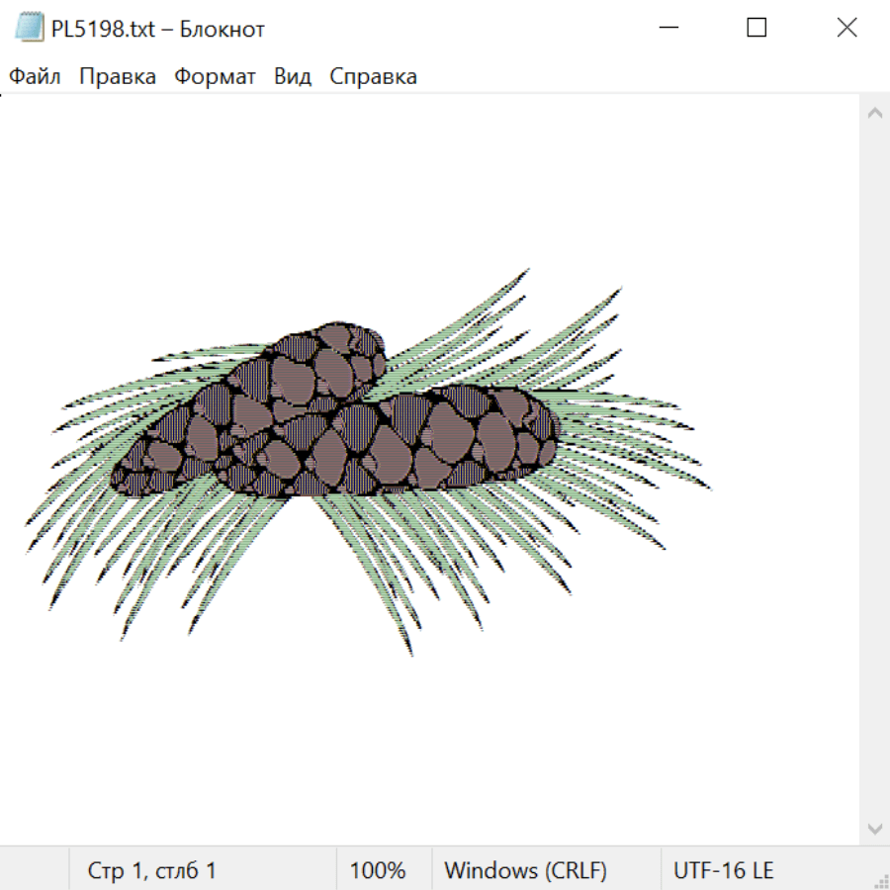Screen dimensions: 890x890
Task: Click the title text PL5198.txt – Блокнот
Action: tap(158, 29)
